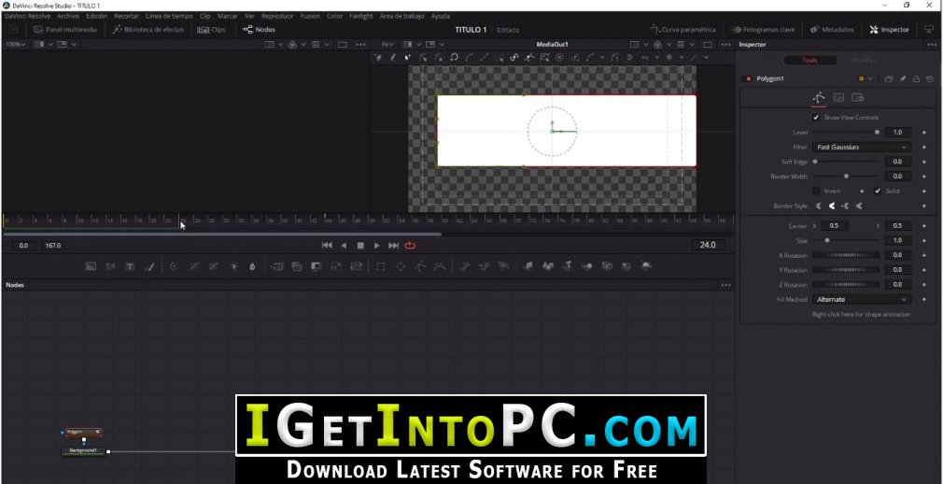Screen dimensions: 943x484
Task: Click the Soft Edge slider handle
Action: click(815, 162)
